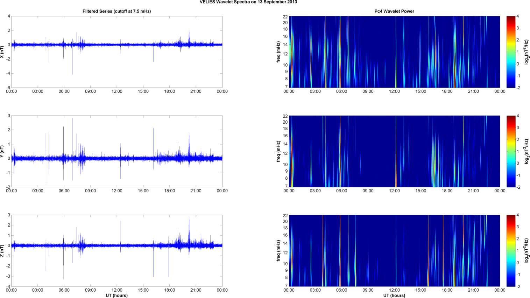
Task: Click the Filtered Series column heading
Action: (116, 11)
